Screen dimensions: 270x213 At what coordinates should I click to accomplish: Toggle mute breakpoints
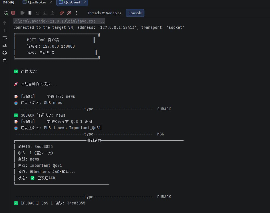tap(69, 13)
